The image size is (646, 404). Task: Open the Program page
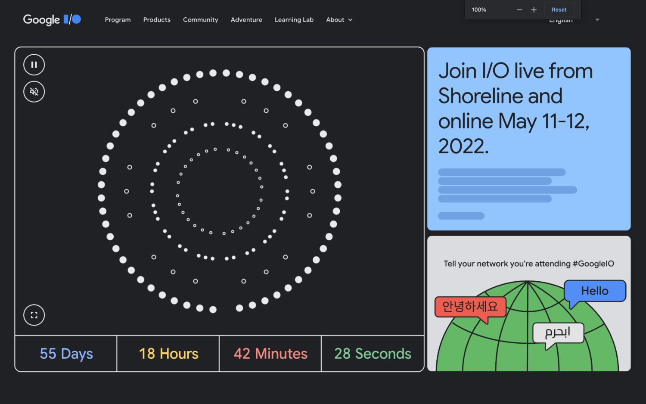point(118,20)
